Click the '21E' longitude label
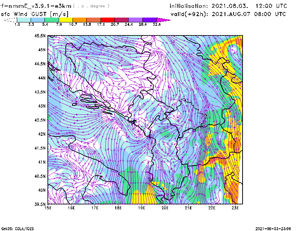This screenshot has width=299, height=231. pyautogui.click(x=188, y=208)
